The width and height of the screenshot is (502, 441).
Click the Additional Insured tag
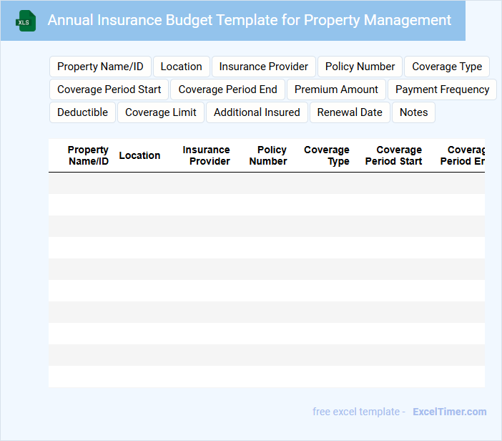click(x=257, y=112)
